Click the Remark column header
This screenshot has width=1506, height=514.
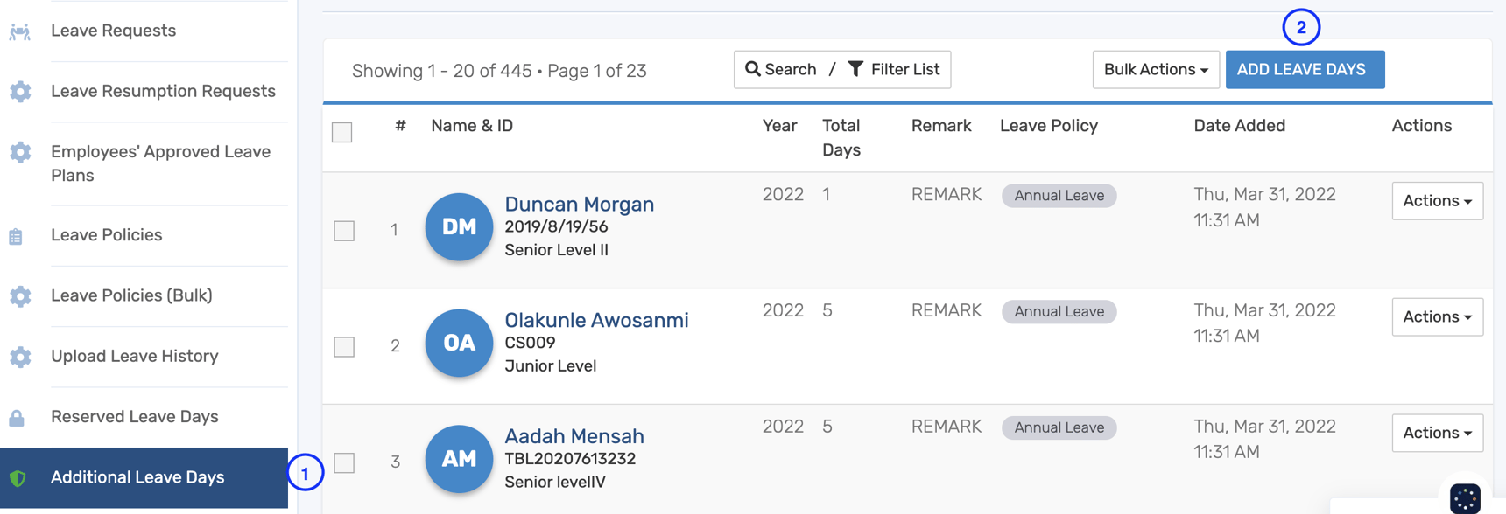coord(941,126)
